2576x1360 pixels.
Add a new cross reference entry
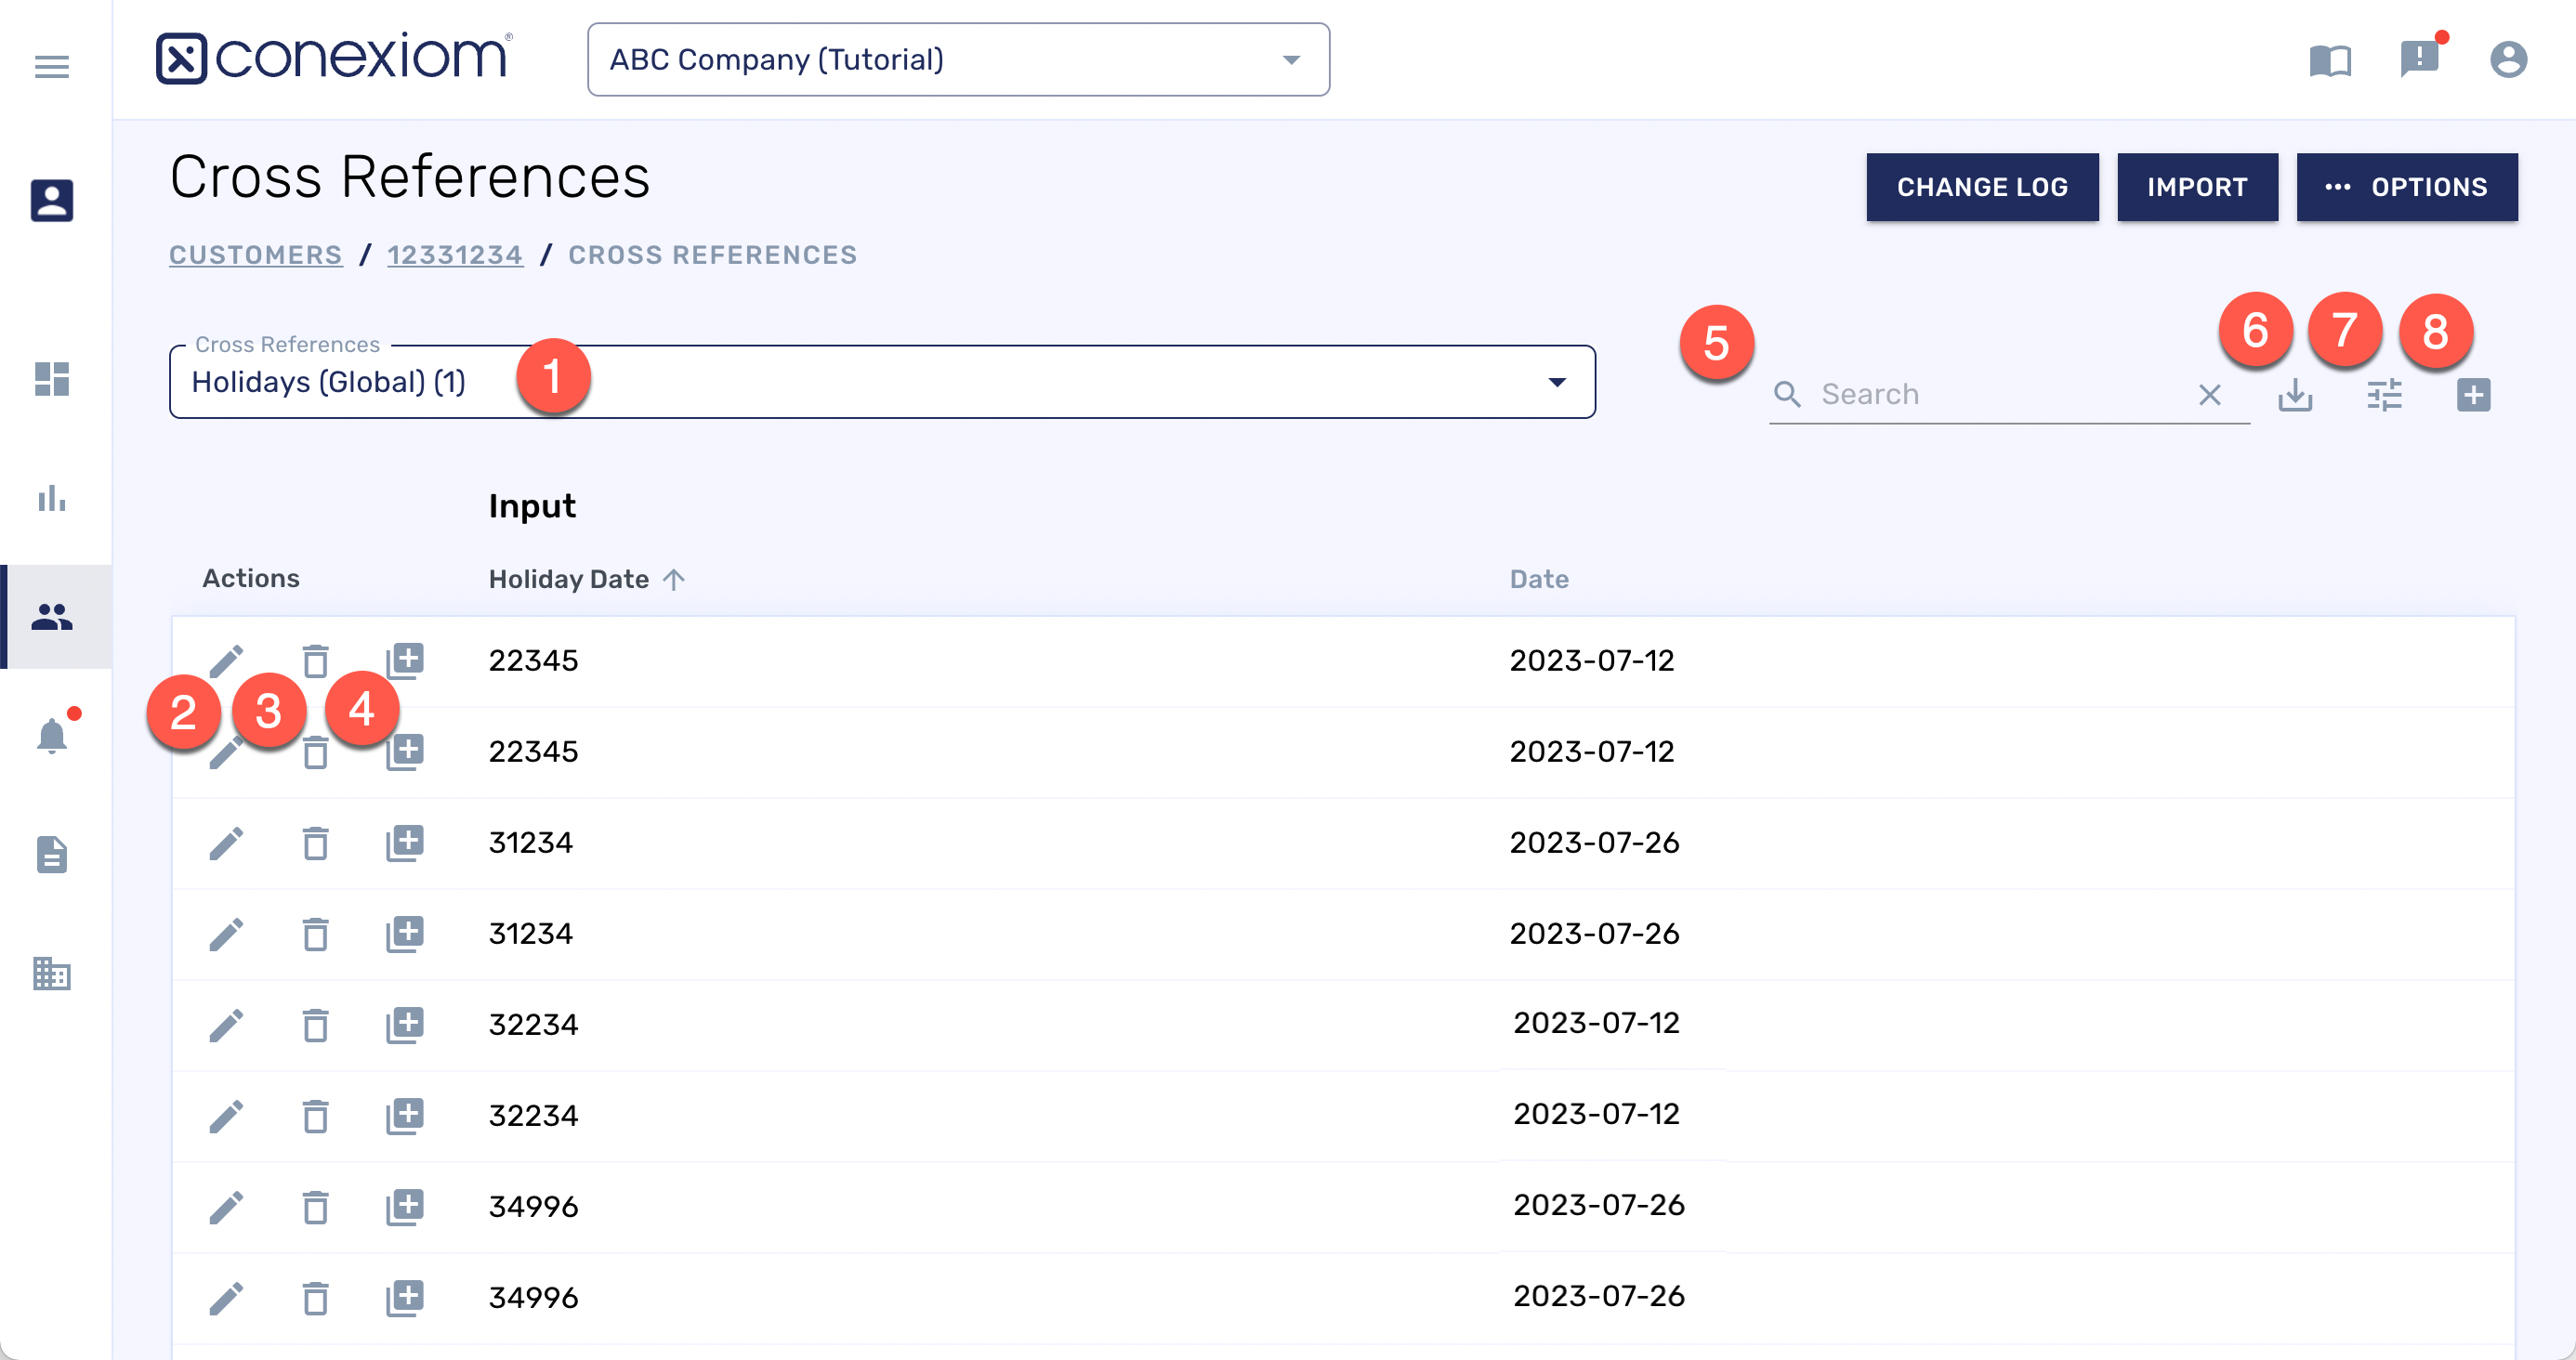[x=2473, y=395]
